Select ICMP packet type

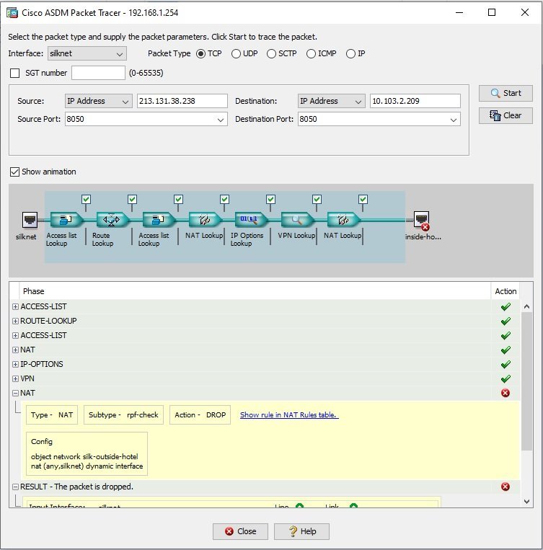coord(311,53)
